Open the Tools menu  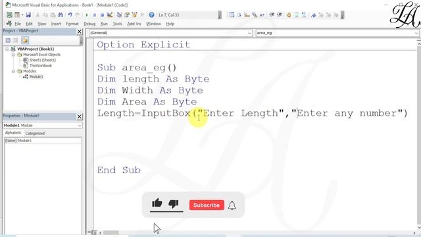pyautogui.click(x=117, y=24)
